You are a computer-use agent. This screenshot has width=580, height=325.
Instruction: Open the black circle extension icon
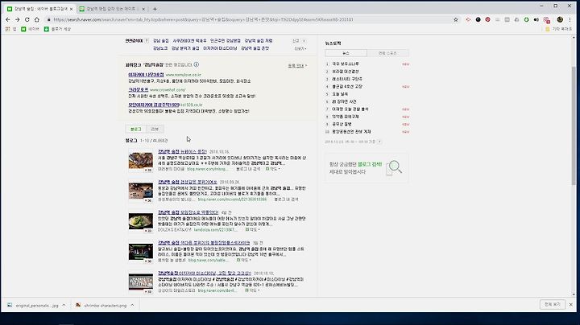tap(478, 19)
